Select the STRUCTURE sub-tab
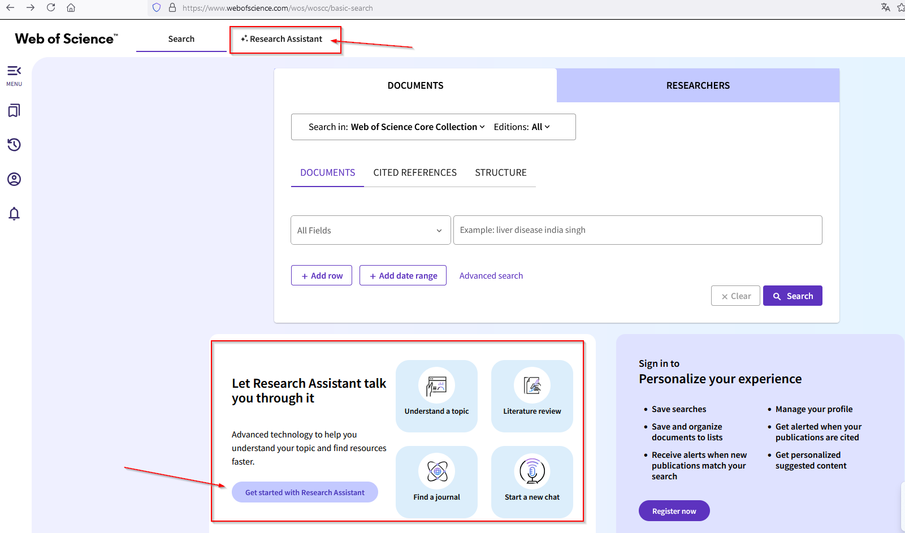 pyautogui.click(x=501, y=172)
